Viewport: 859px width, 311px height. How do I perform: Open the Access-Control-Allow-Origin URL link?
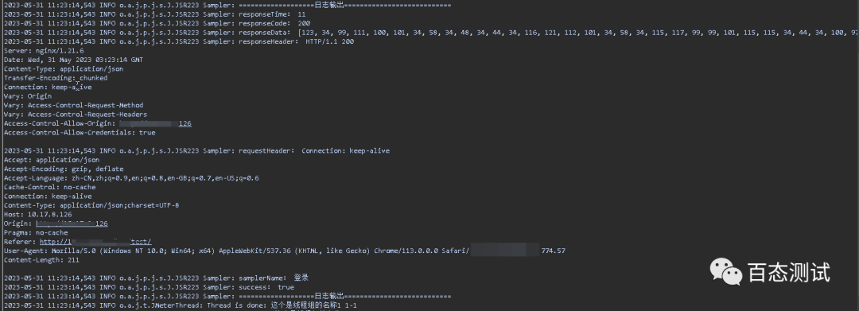(156, 124)
